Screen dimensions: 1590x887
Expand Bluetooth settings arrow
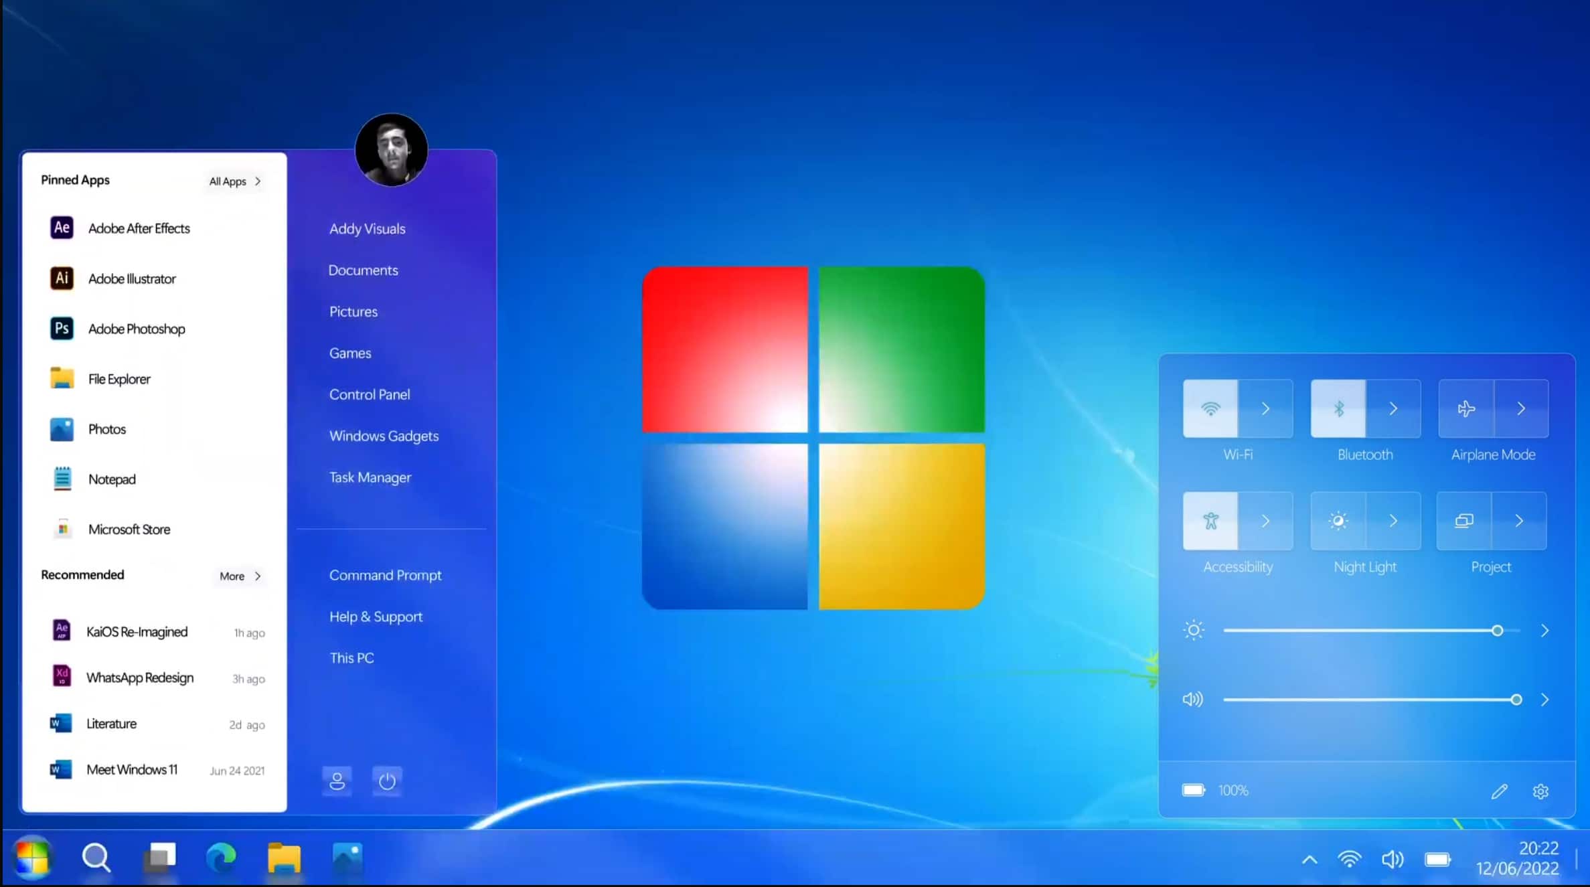[x=1393, y=408]
